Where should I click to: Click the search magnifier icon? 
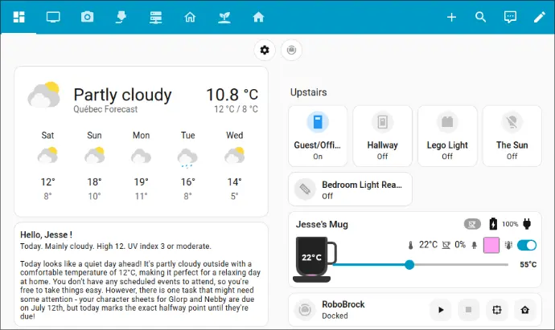pos(480,17)
